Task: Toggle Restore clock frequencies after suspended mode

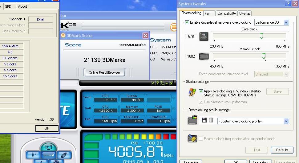Action: 201,139
